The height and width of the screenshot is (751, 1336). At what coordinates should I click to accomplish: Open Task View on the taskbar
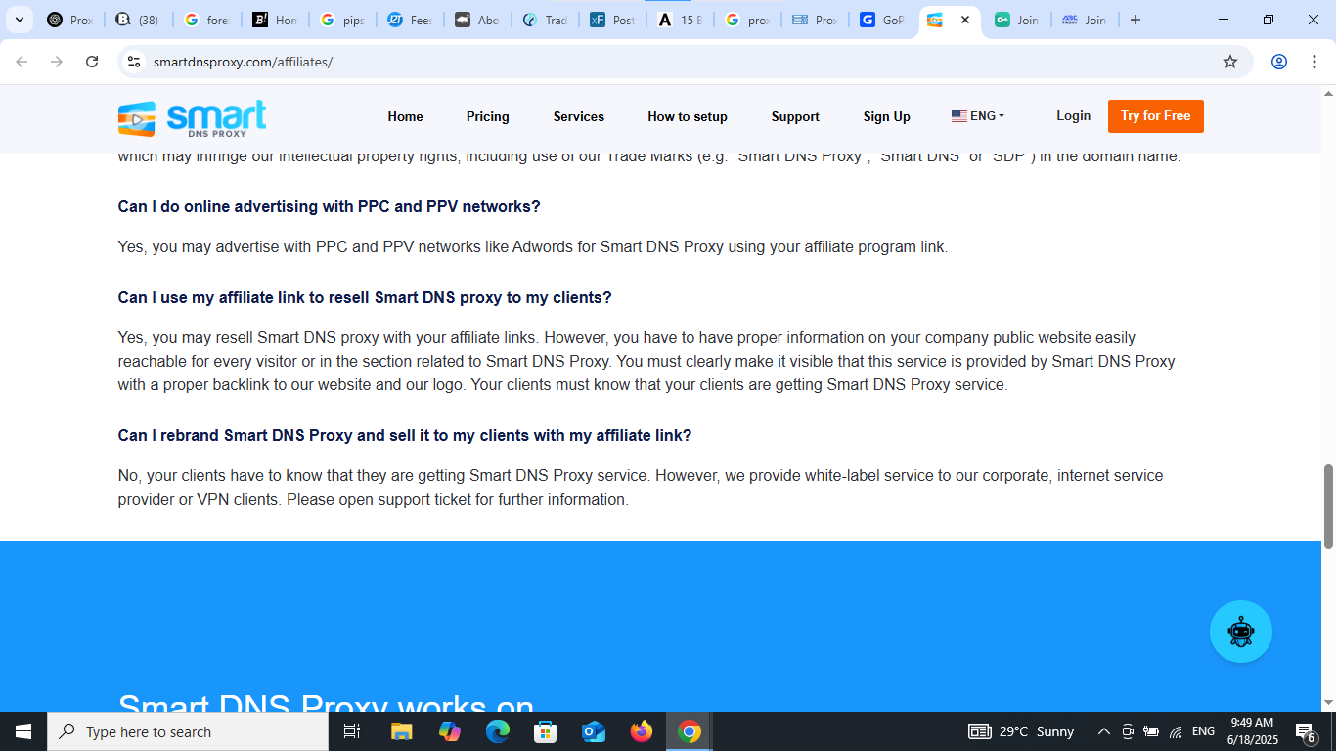[x=352, y=731]
